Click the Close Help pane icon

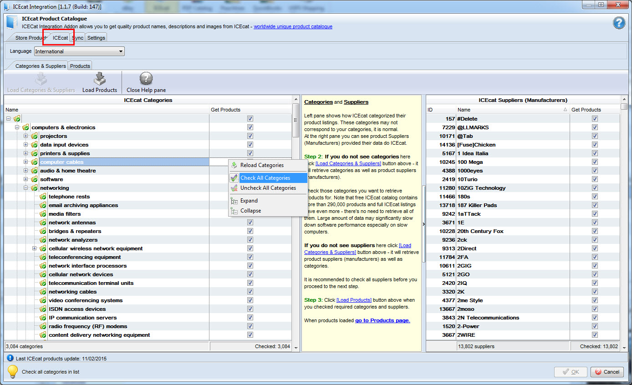click(146, 79)
